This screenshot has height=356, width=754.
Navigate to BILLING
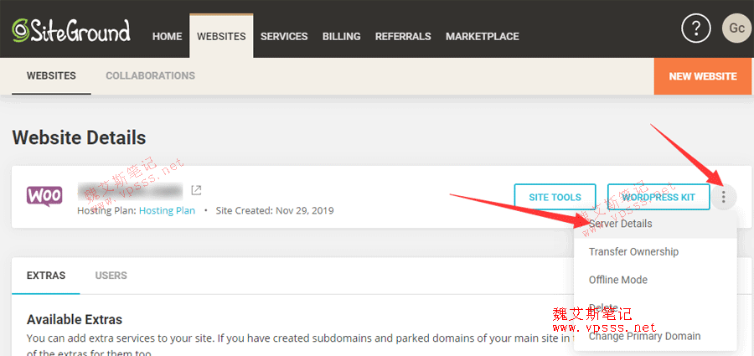(341, 37)
